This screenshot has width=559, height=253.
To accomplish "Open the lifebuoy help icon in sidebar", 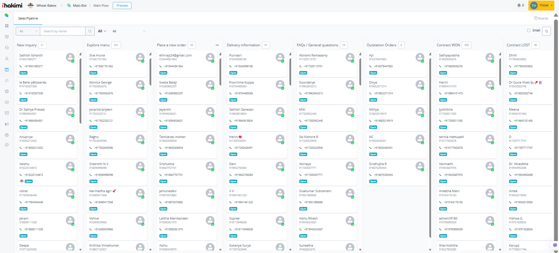I will [x=7, y=91].
